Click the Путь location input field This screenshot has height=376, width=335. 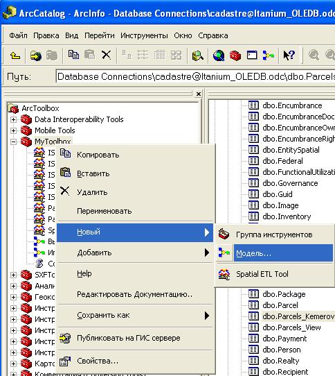click(x=195, y=76)
